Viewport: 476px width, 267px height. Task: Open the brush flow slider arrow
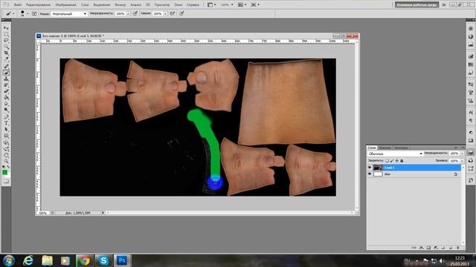pyautogui.click(x=165, y=13)
